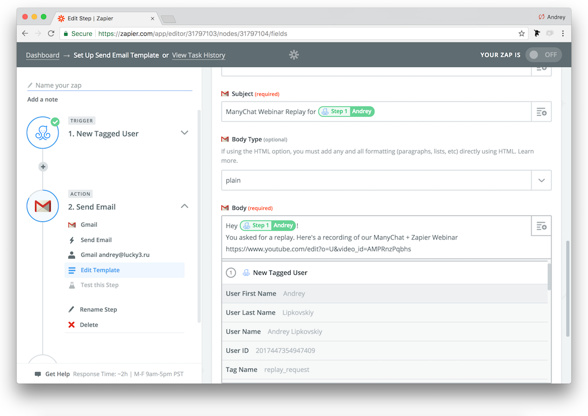Click the Gmail action circle icon

[43, 206]
